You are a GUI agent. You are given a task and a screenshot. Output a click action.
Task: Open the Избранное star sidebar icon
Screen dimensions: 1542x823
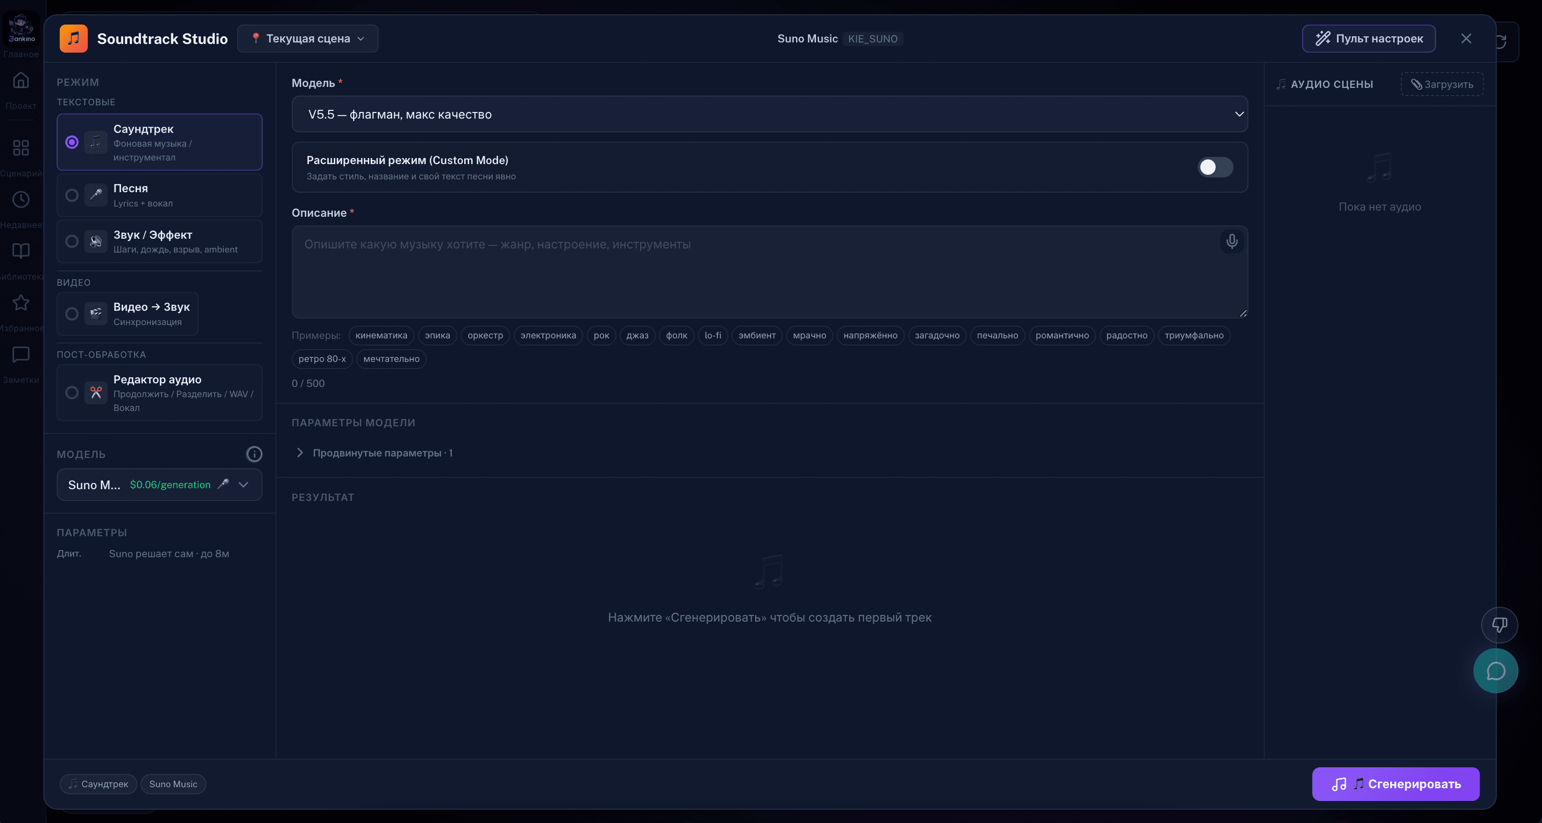point(21,302)
